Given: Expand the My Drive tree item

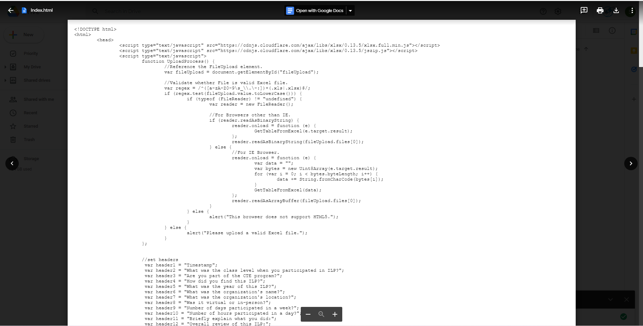Looking at the screenshot, I should pyautogui.click(x=5, y=67).
